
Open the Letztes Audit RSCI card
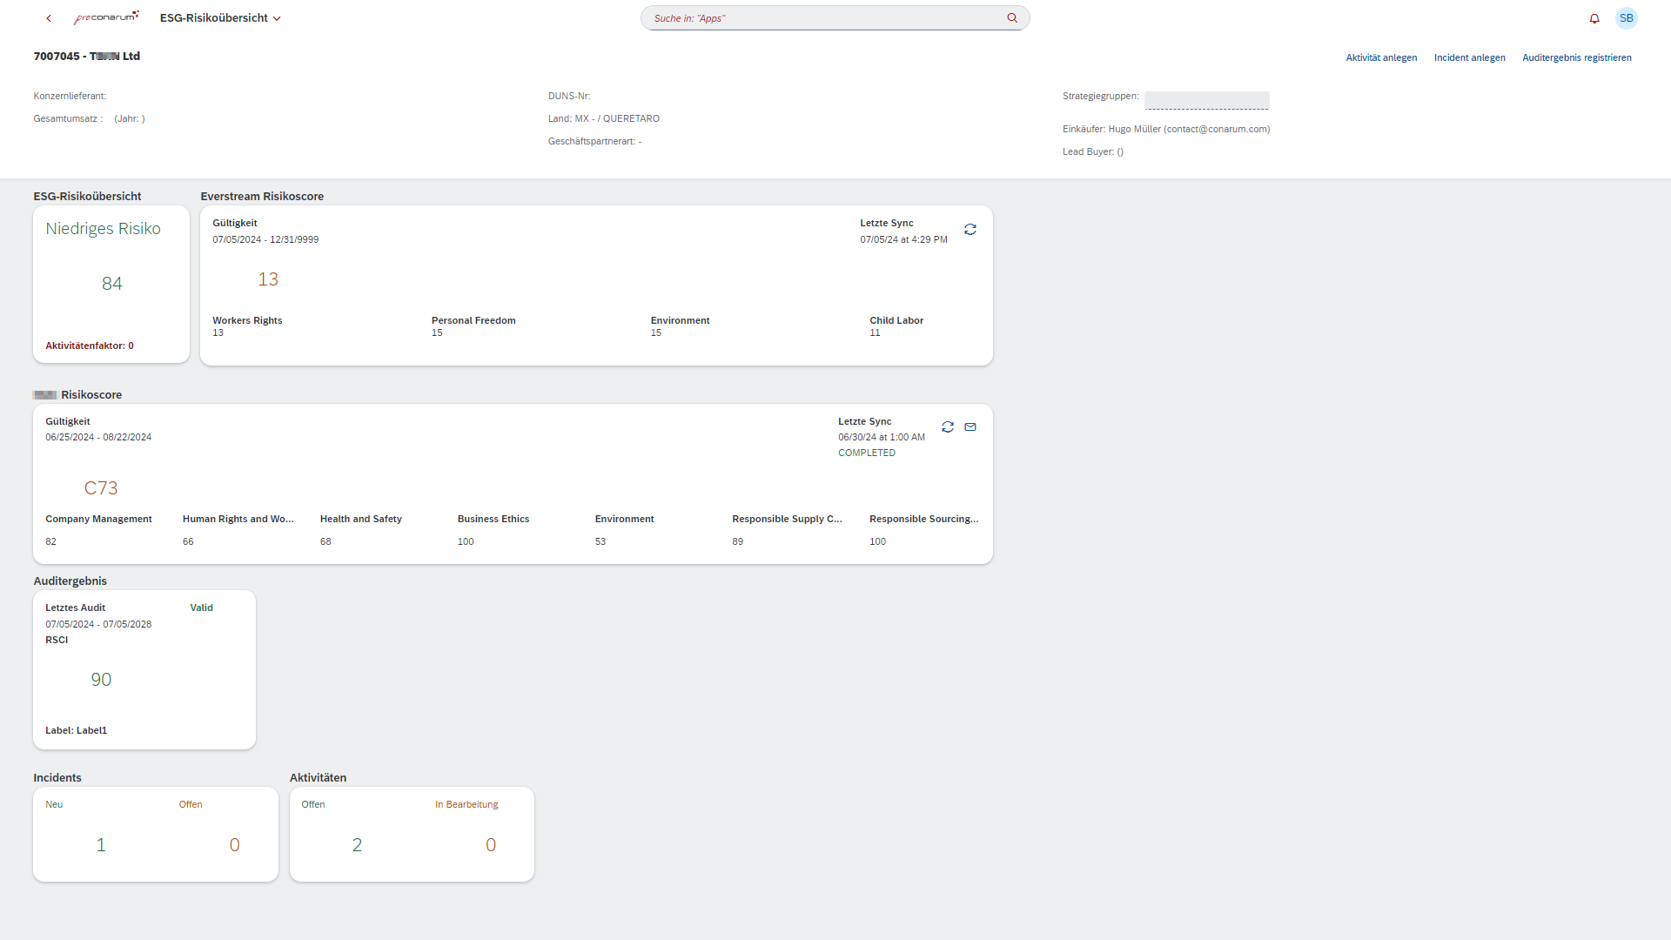tap(144, 669)
